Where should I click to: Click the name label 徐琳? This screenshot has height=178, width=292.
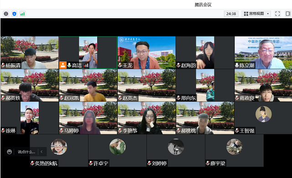click(x=10, y=131)
